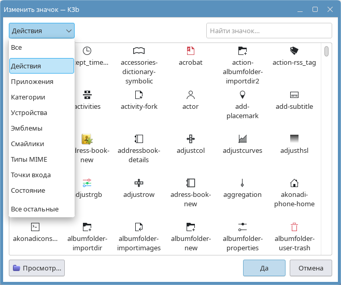This screenshot has height=285, width=341.
Task: Click the Просмотр... browse button
Action: [x=37, y=268]
